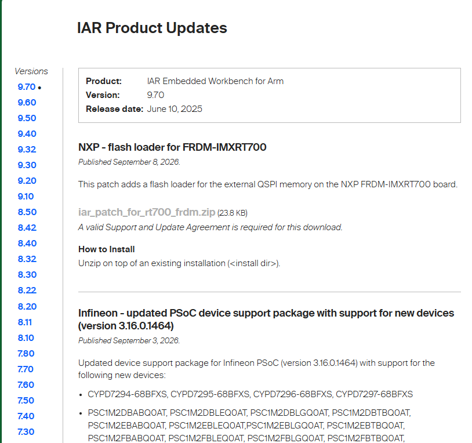Screen dimensions: 472x443
Task: Open version 7.70 updates
Action: 26,369
